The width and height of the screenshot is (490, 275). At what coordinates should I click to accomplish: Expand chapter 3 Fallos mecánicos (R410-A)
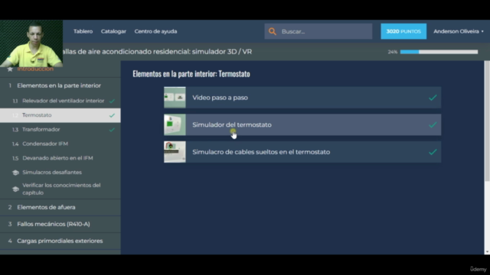click(x=60, y=224)
